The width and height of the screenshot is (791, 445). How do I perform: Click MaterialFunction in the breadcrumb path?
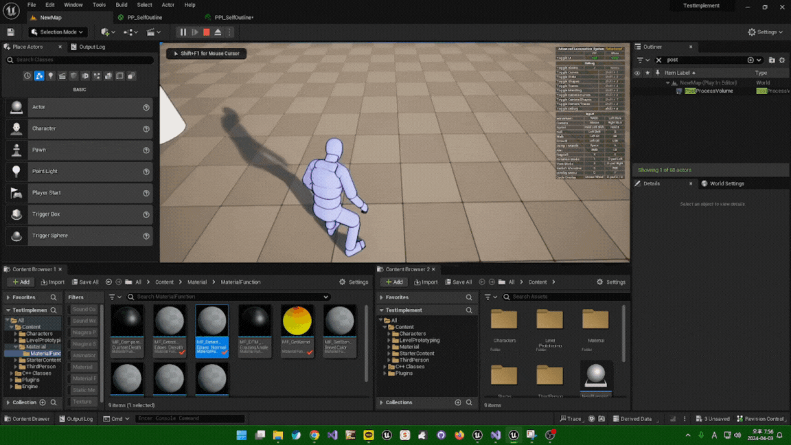point(240,282)
